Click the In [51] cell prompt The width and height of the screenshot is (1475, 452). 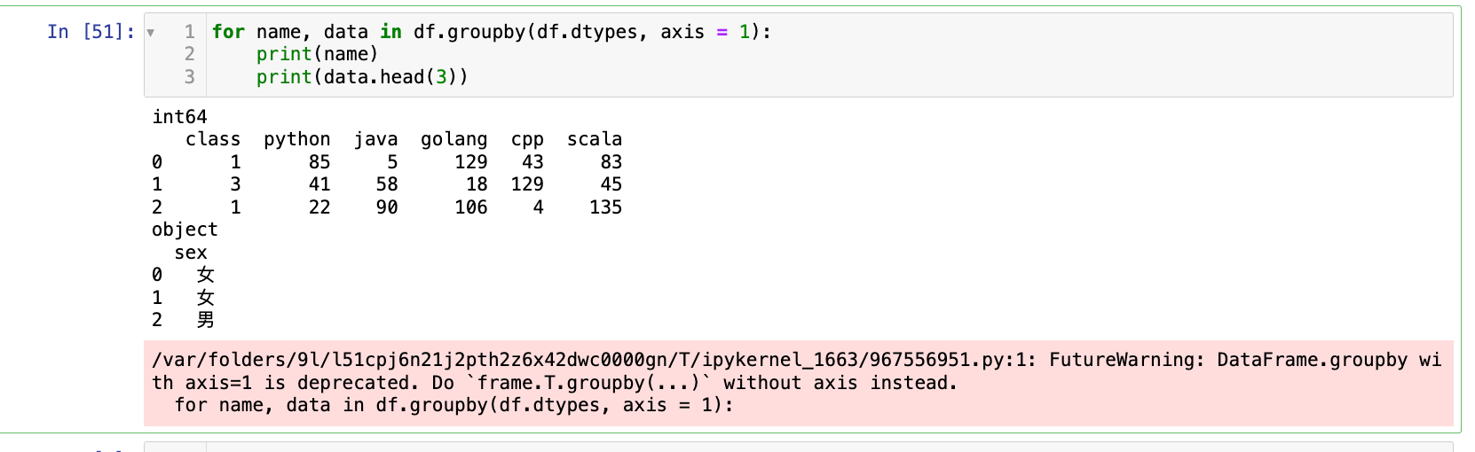pyautogui.click(x=91, y=32)
